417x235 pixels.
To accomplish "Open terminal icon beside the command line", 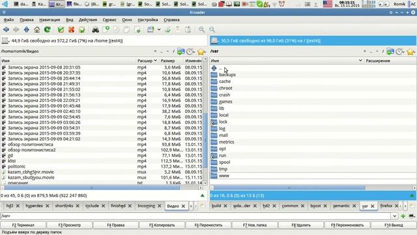I will click(412, 216).
